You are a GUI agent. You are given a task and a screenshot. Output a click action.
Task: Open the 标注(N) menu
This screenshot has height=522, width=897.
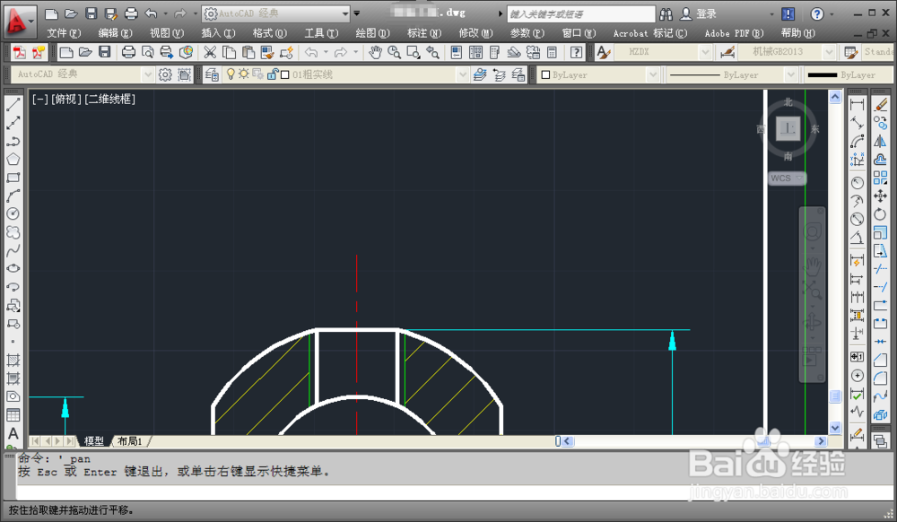click(x=424, y=33)
